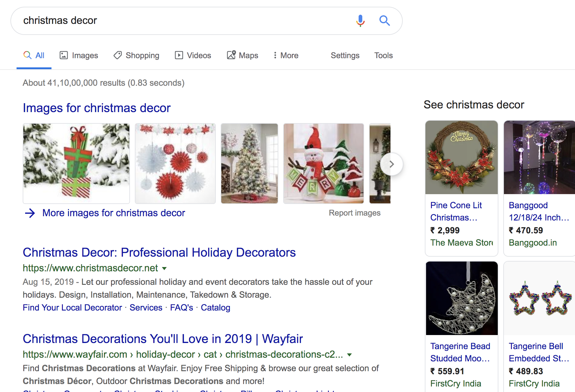
Task: Open Christmas Decor: Professional Holiday Decorators result
Action: 159,252
